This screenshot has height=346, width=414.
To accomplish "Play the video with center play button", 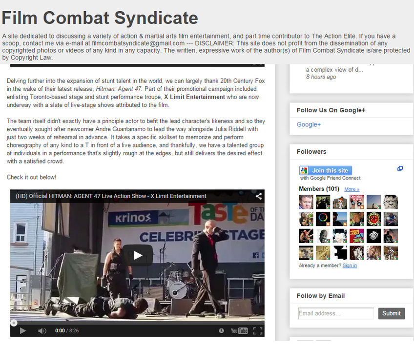I will point(138,255).
